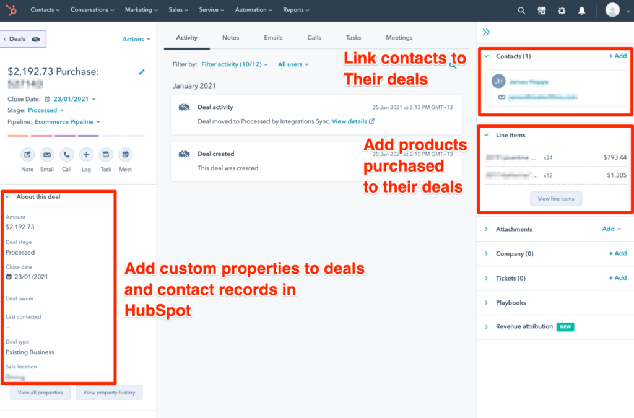The width and height of the screenshot is (634, 418).
Task: Collapse the right sidebar with double chevron
Action: [x=486, y=32]
